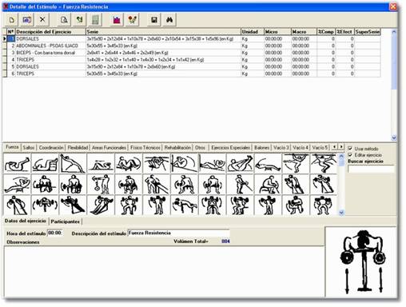The width and height of the screenshot is (406, 307).
Task: Click the tab strip left scroll arrow
Action: click(335, 147)
